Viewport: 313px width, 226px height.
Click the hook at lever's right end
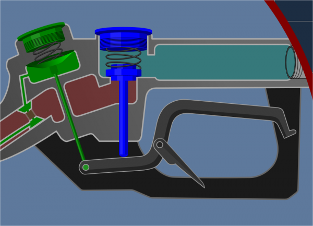click(286, 129)
